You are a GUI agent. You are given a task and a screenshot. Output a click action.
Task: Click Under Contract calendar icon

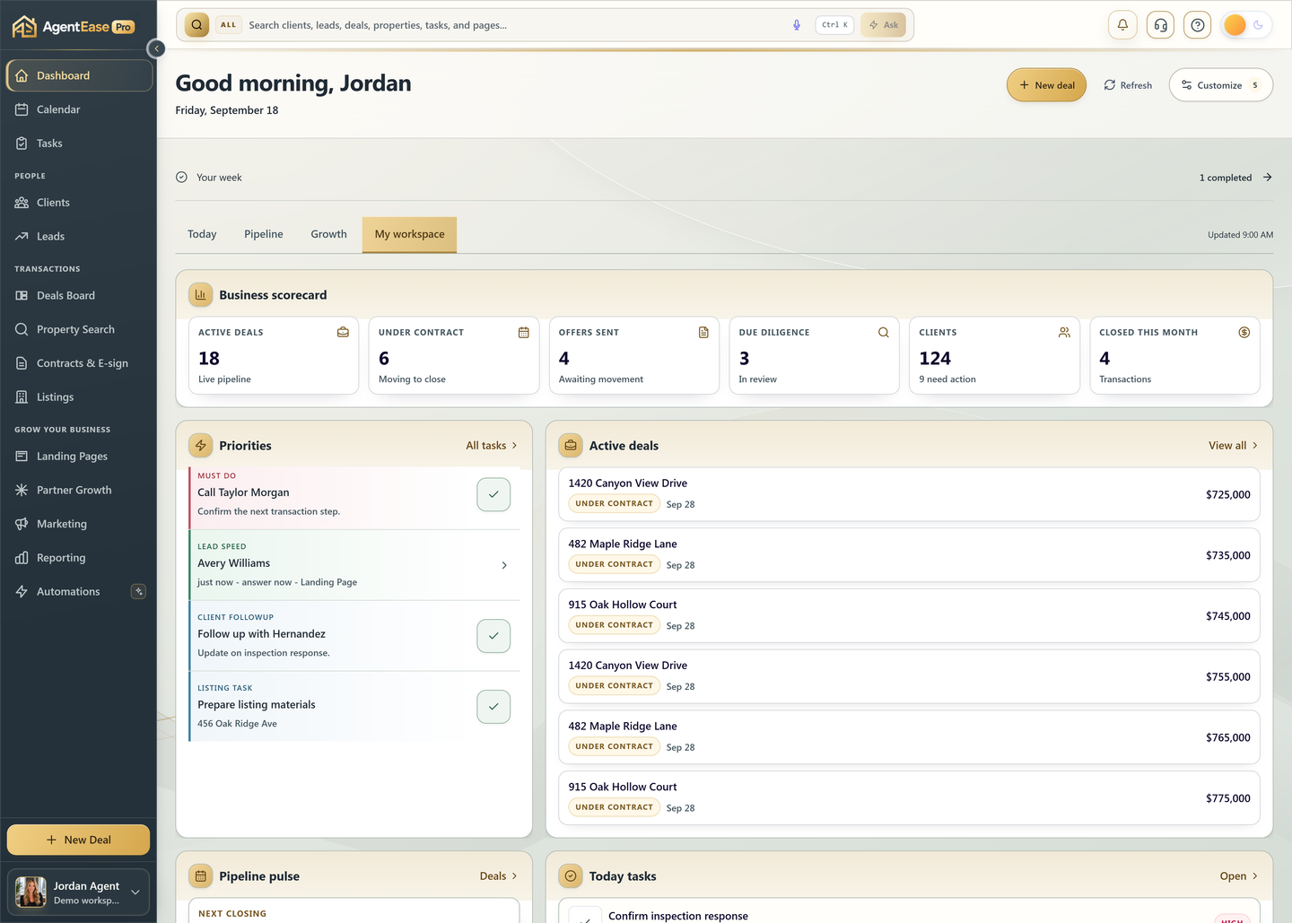(523, 332)
